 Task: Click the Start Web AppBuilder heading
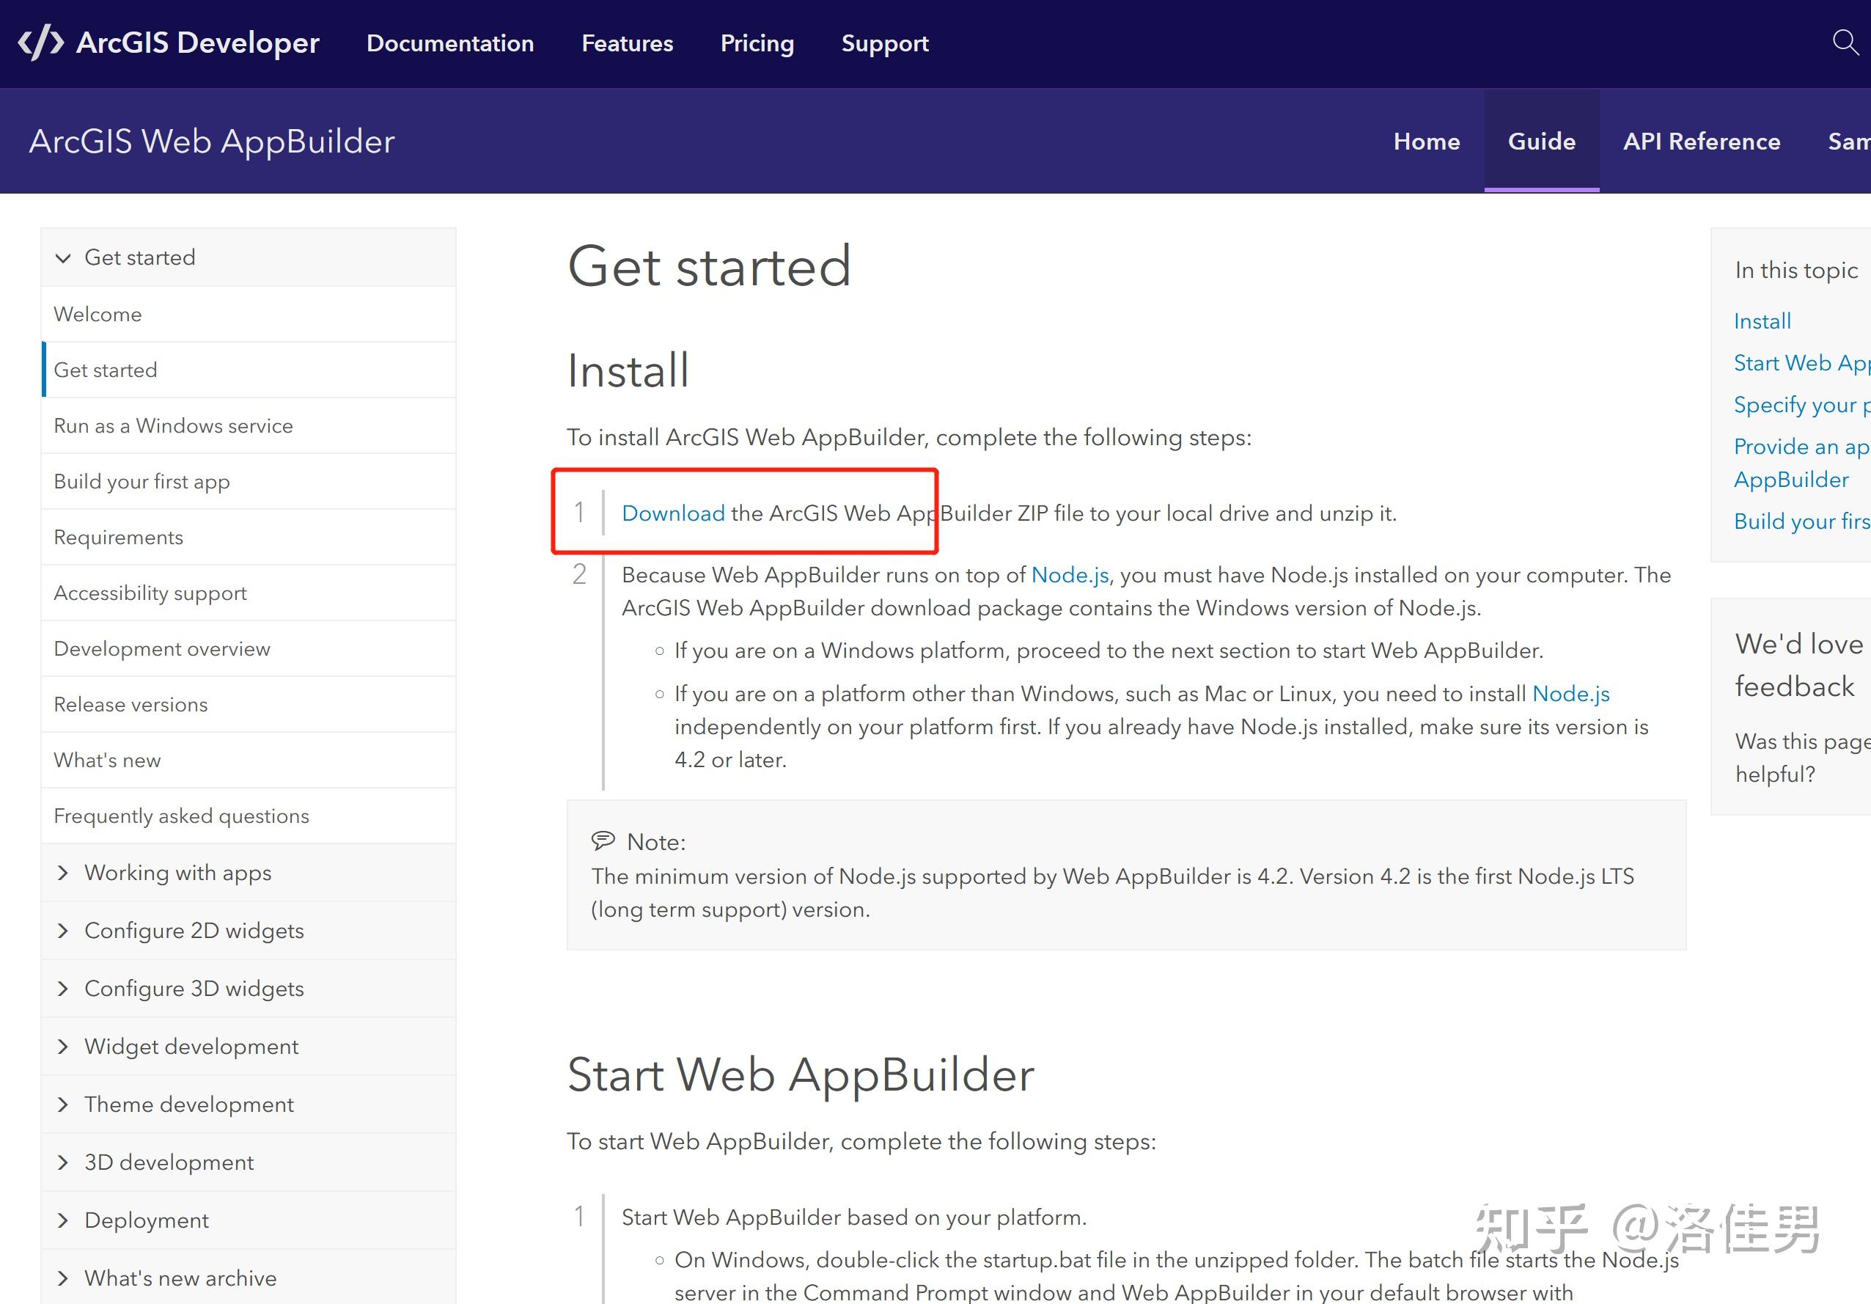(801, 1075)
